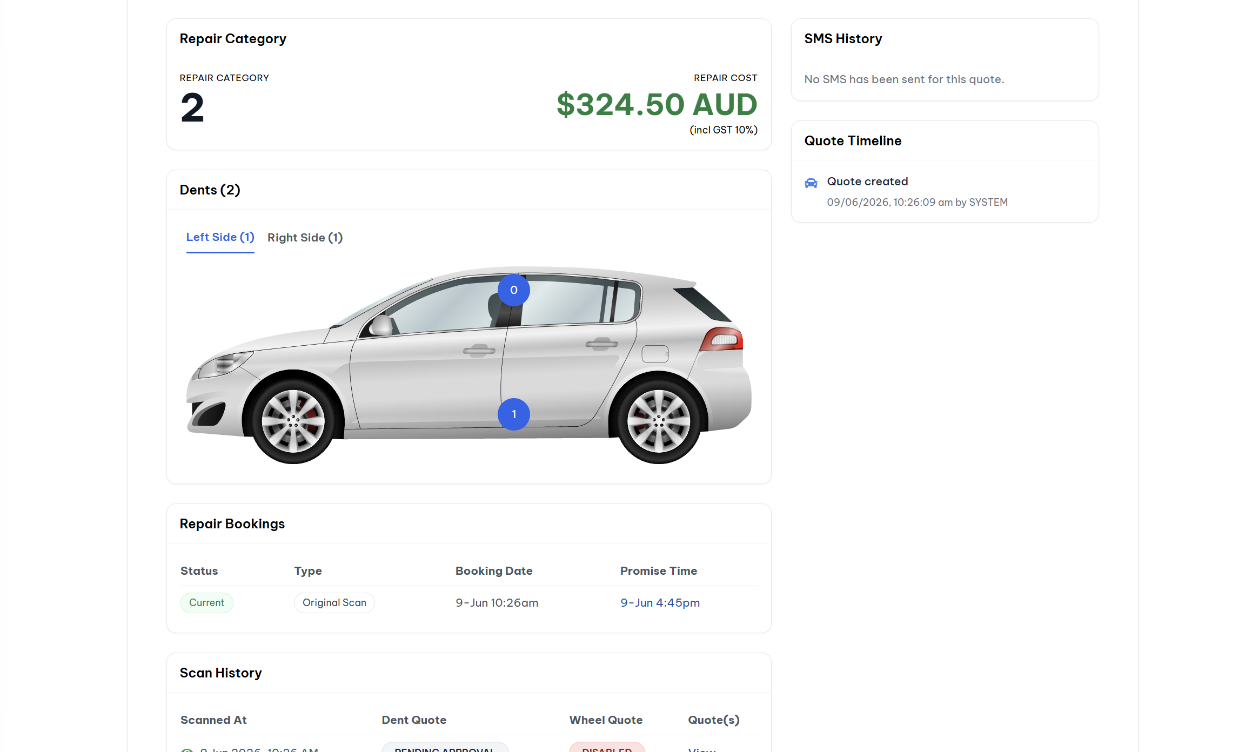1252x752 pixels.
Task: Click the $324.50 AUD repair cost
Action: 657,104
